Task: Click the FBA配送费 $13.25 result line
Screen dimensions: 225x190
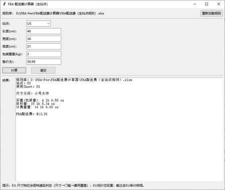Action: pyautogui.click(x=32, y=114)
